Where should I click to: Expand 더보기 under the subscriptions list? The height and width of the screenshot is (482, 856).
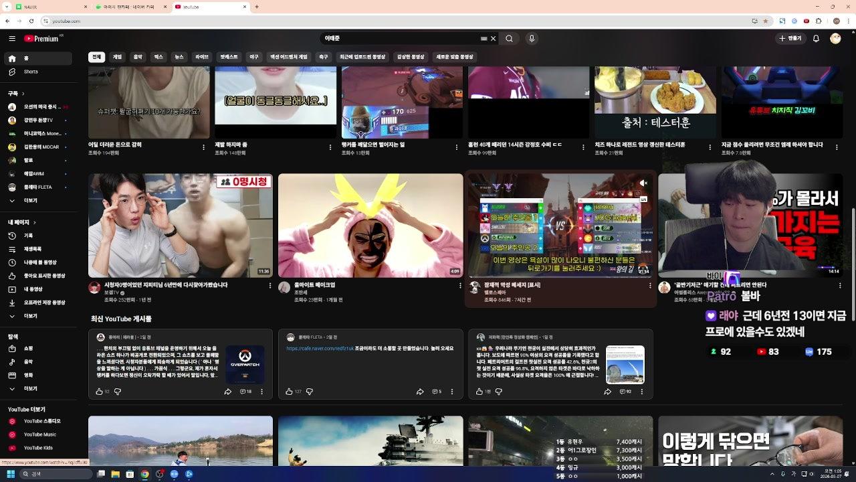tap(30, 199)
